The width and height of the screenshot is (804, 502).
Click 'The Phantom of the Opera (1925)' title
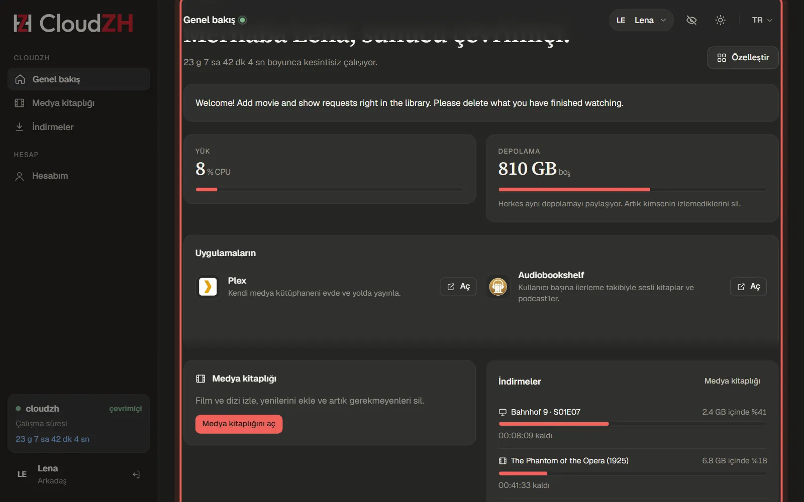(x=569, y=461)
